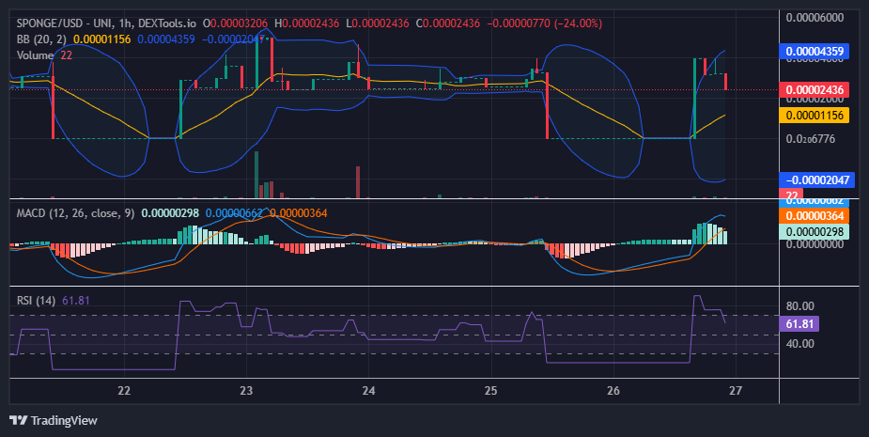Click the yellow basis price tag 0.00001156
This screenshot has width=869, height=437.
coord(815,116)
